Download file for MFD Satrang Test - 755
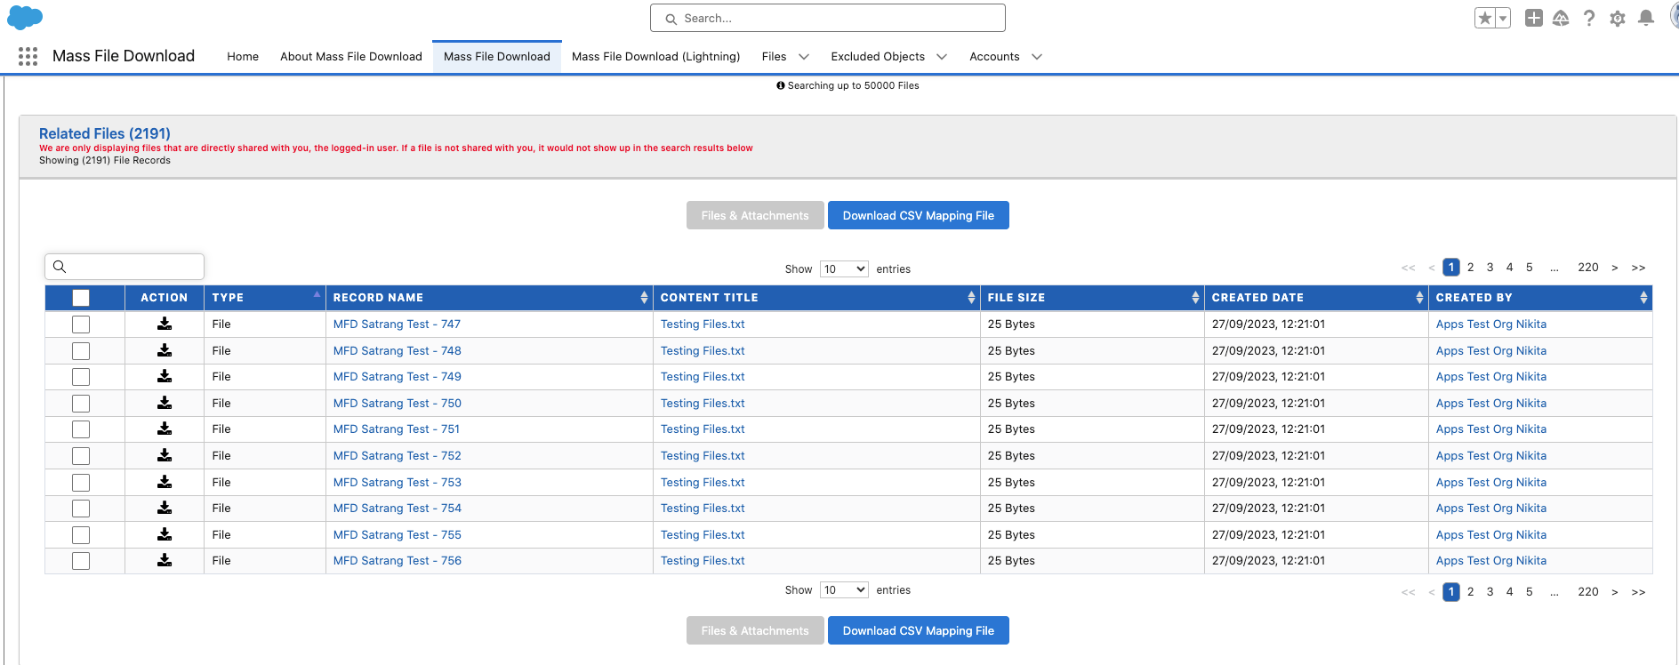This screenshot has width=1679, height=665. pyautogui.click(x=165, y=534)
